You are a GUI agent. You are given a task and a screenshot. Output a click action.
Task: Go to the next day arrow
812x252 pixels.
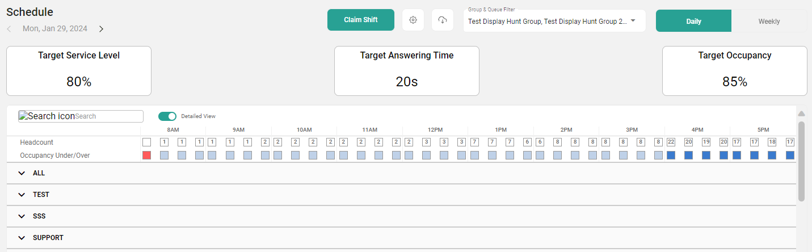click(101, 29)
